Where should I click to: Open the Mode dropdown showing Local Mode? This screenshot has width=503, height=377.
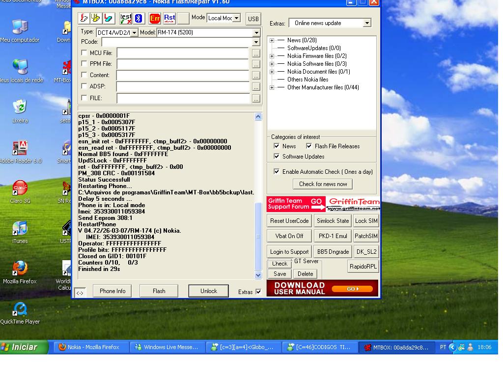click(x=236, y=18)
